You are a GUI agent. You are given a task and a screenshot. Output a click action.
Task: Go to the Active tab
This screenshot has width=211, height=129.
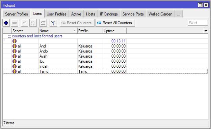(76, 14)
